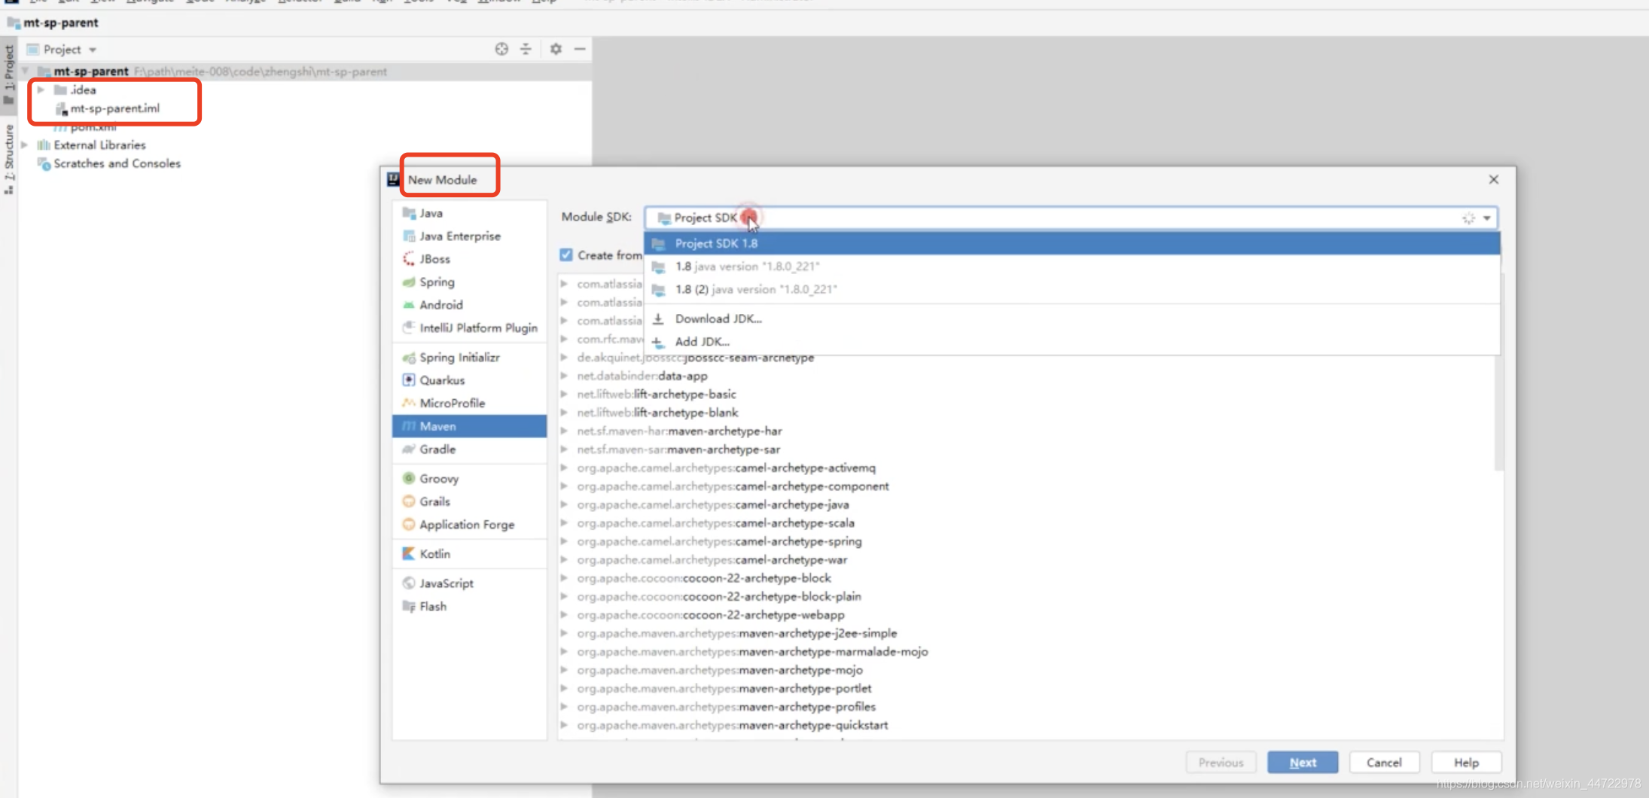
Task: Select the JBoss module icon
Action: (x=409, y=259)
